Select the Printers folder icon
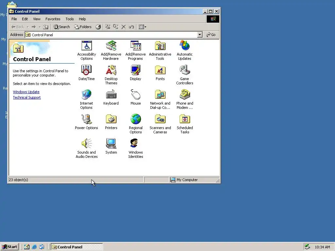335x251 pixels. 111,122
